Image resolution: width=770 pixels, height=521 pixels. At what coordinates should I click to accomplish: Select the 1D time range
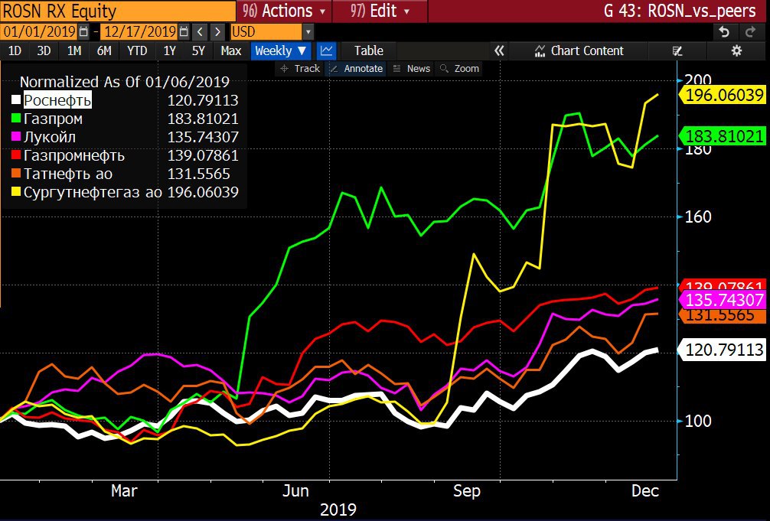15,50
